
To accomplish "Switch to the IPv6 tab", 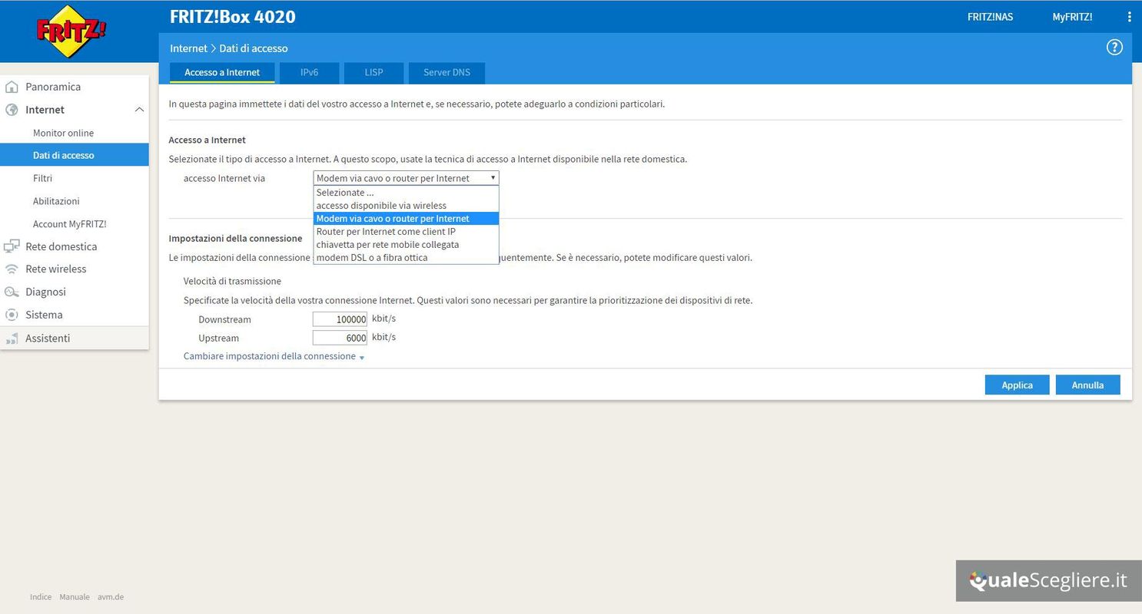I will pos(309,72).
